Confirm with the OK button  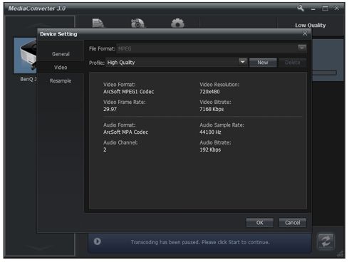pos(260,223)
